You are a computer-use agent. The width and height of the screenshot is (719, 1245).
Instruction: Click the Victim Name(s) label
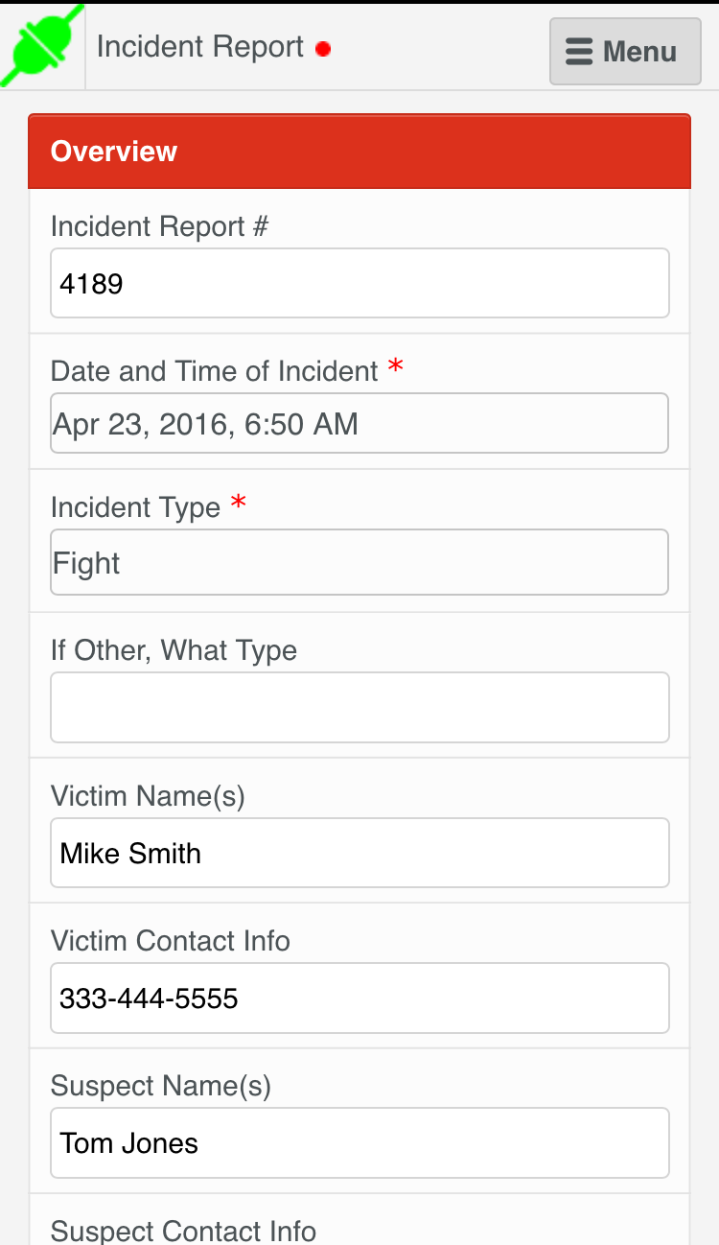pyautogui.click(x=148, y=795)
